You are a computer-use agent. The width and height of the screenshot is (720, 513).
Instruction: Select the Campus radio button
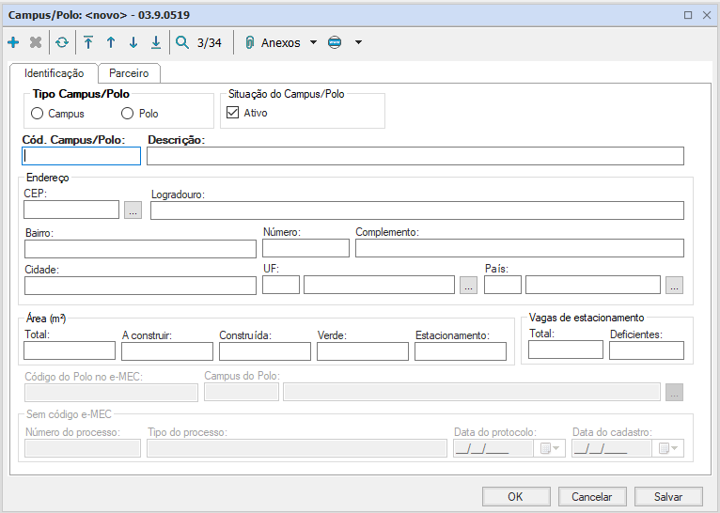(x=38, y=114)
